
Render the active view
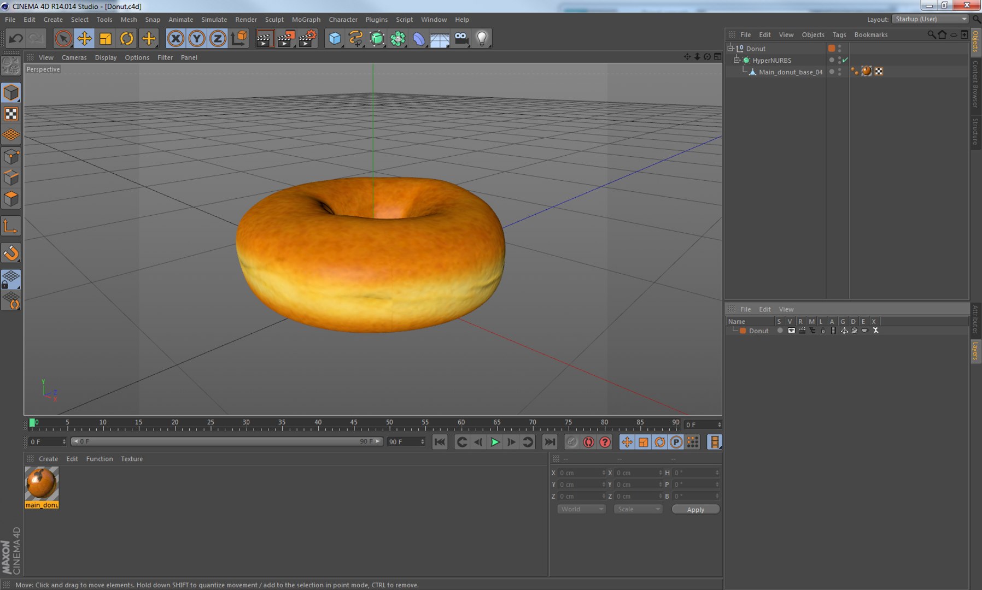[265, 38]
